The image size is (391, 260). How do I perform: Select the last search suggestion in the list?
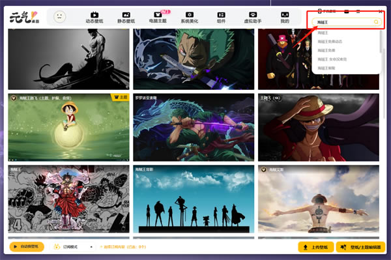[x=326, y=68]
